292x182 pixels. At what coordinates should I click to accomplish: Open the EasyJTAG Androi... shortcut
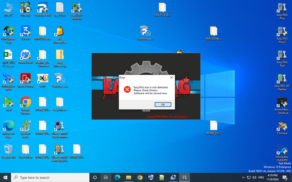tap(77, 11)
